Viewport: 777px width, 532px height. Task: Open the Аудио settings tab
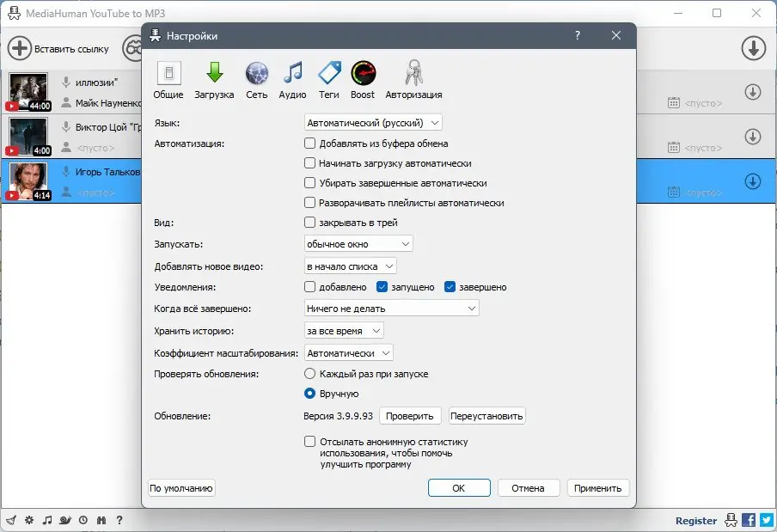[x=292, y=80]
